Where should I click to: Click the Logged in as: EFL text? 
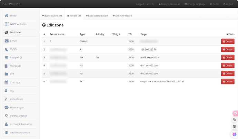coord(145,4)
